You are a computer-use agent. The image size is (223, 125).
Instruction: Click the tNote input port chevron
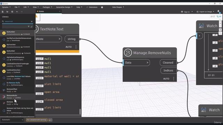[60, 39]
